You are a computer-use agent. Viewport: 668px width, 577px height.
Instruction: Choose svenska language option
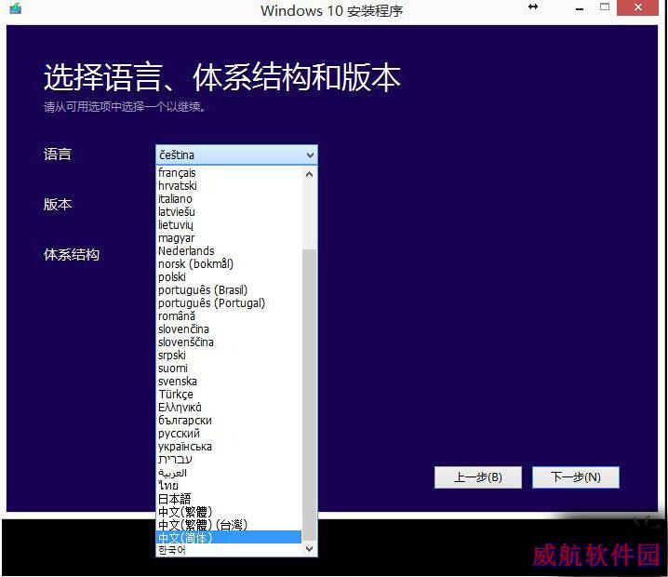click(x=229, y=382)
